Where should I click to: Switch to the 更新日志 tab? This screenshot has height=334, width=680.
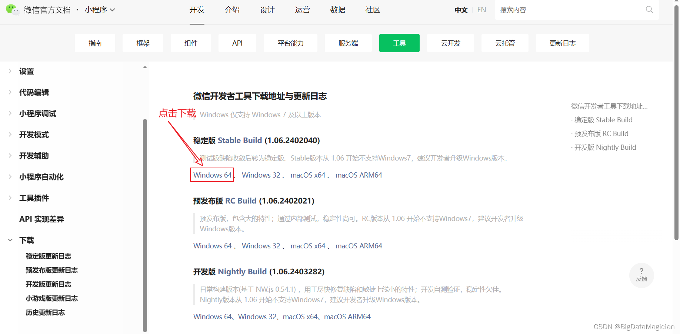pyautogui.click(x=563, y=43)
